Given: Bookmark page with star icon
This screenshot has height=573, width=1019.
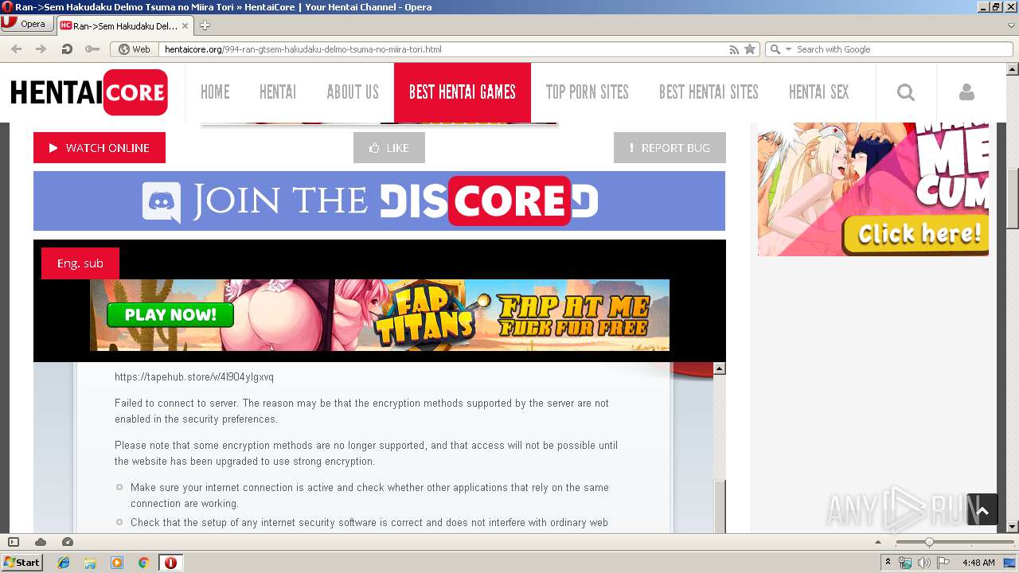Looking at the screenshot, I should tap(750, 49).
